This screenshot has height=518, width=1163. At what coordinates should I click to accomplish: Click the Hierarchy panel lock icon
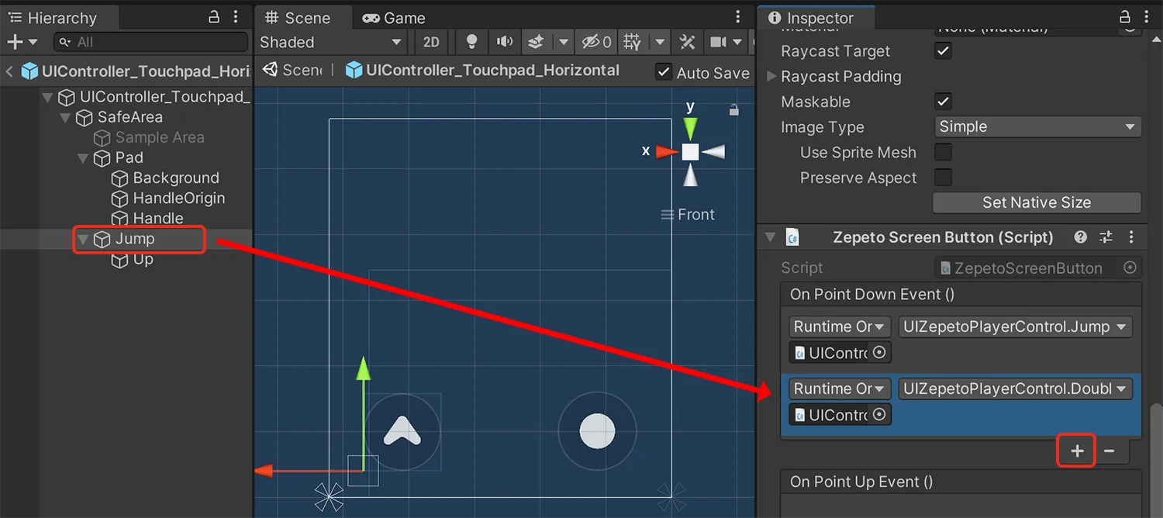(215, 17)
